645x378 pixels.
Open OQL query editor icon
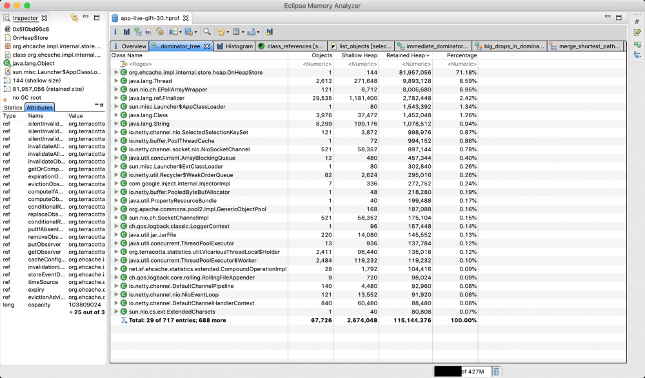pos(148,32)
